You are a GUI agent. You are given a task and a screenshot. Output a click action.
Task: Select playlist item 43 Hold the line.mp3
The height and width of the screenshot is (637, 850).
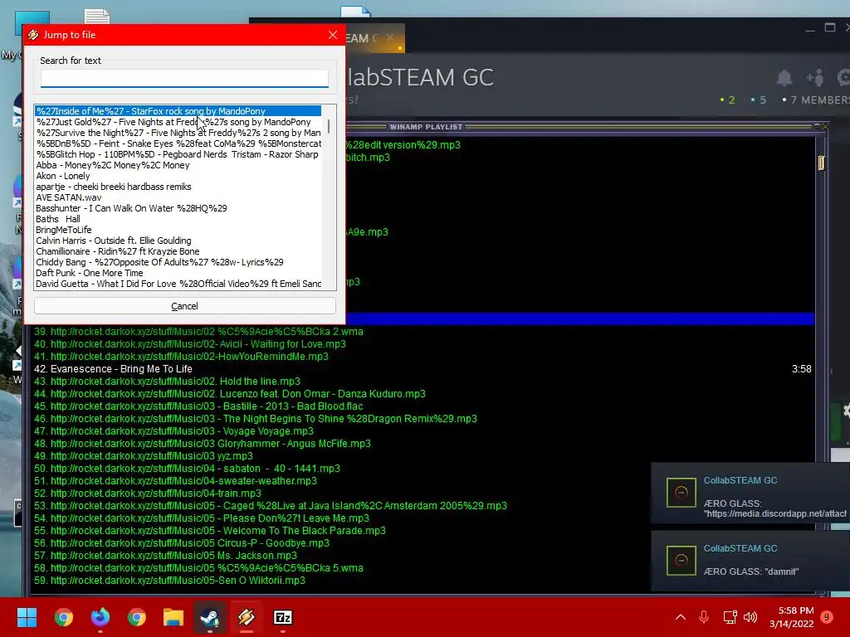coord(423,382)
